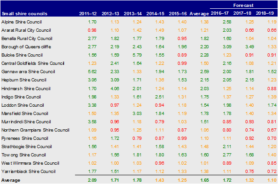The height and width of the screenshot is (184, 278).
Task: Select the Hepburn Shire Council label
Action: [24, 80]
